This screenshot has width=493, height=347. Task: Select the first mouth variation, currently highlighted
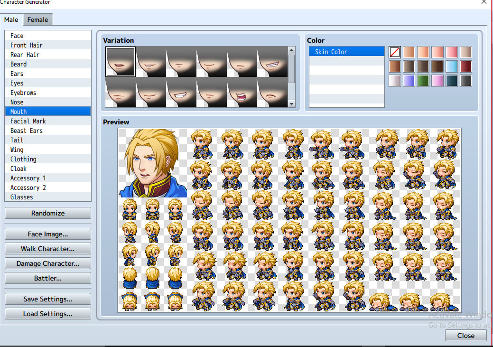click(121, 62)
